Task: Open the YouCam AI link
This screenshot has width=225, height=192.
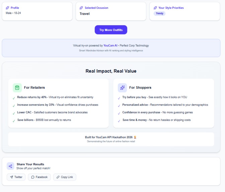Action: tap(110, 46)
